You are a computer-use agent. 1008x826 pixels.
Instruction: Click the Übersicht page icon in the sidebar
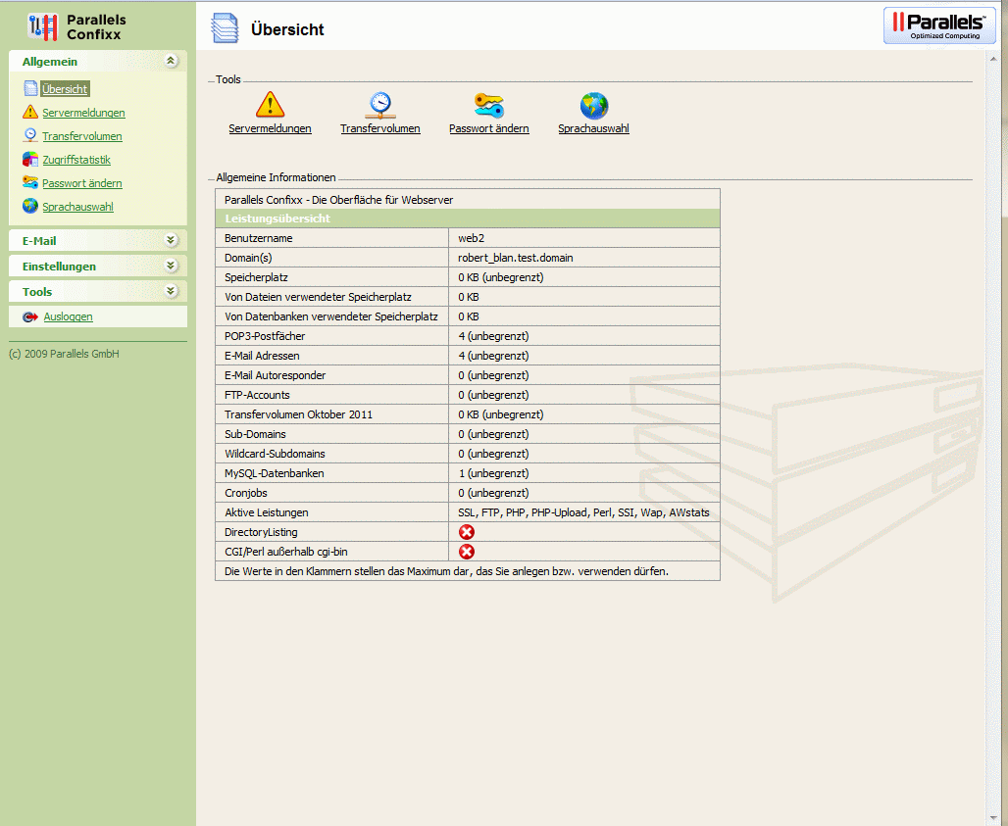pos(30,89)
